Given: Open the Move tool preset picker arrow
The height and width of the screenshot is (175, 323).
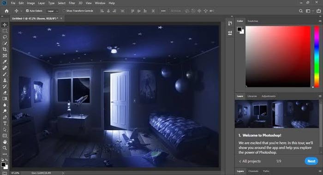Looking at the screenshot, I should pyautogui.click(x=21, y=11).
